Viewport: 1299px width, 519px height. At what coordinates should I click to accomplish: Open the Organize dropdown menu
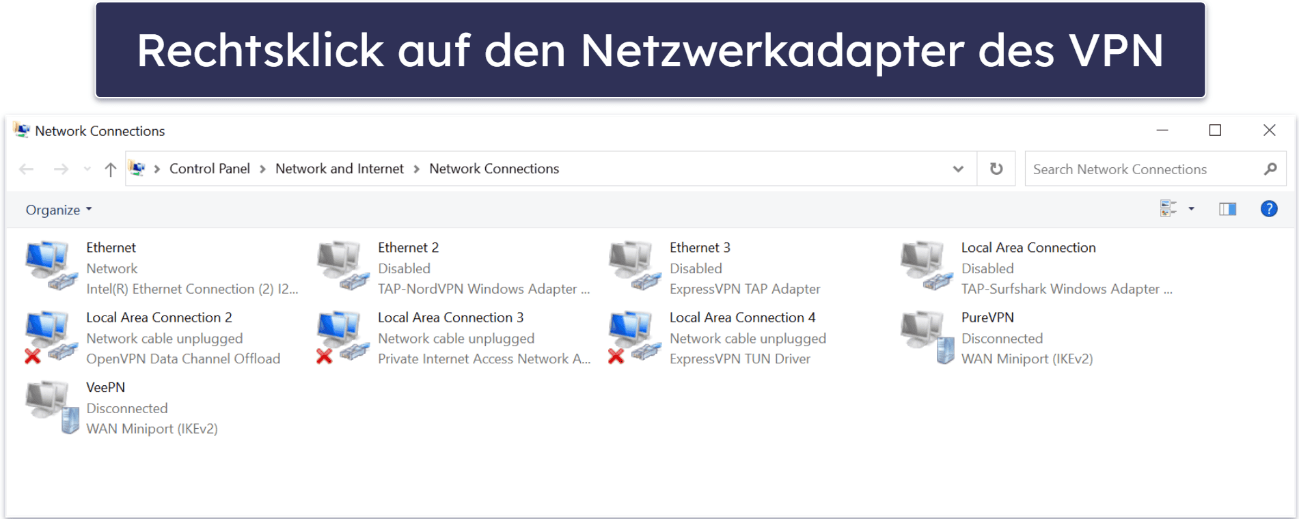(58, 210)
